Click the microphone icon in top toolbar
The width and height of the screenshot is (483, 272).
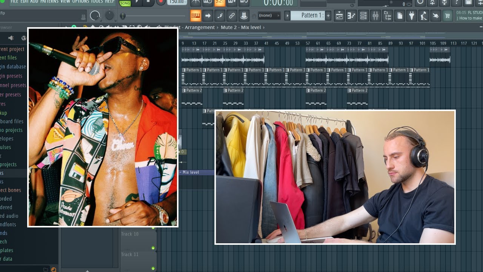tap(444, 2)
